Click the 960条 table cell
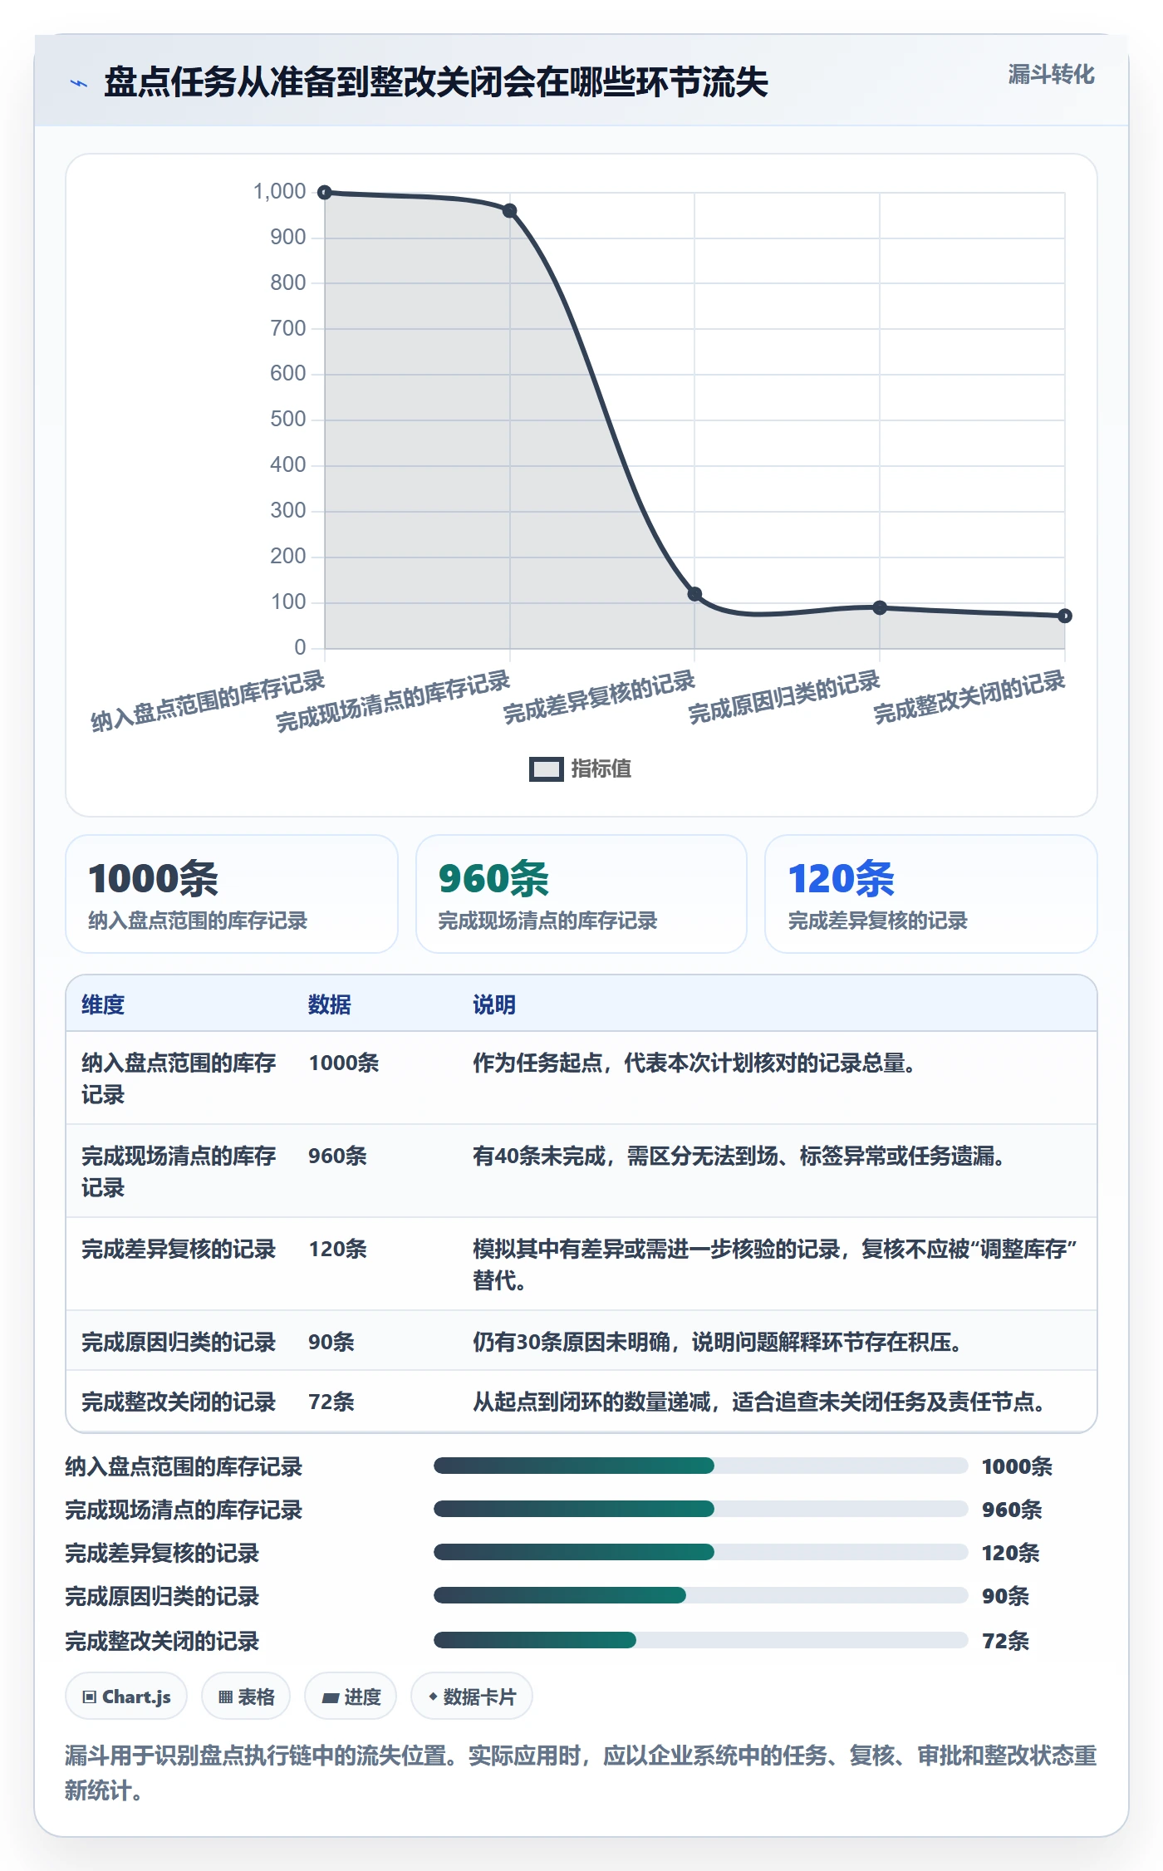Image resolution: width=1163 pixels, height=1871 pixels. pos(337,1156)
